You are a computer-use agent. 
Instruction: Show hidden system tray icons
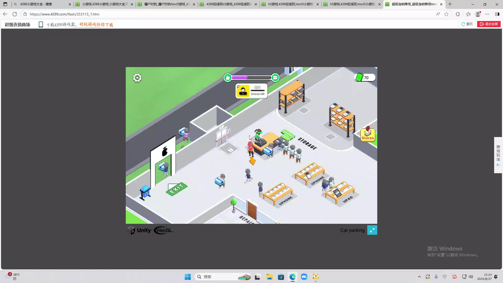[x=419, y=277]
